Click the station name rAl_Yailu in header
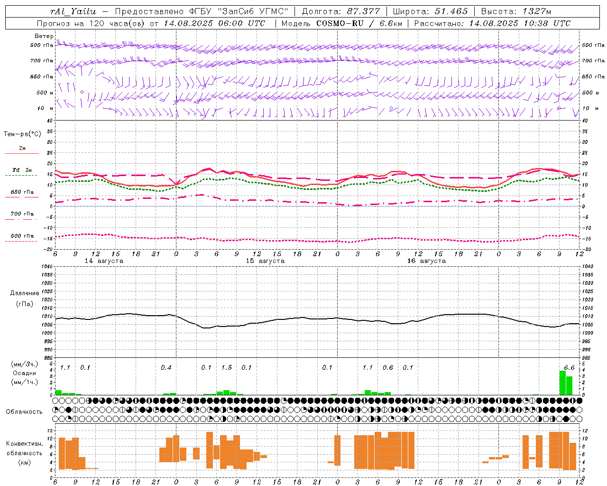607x486 pixels. tap(73, 11)
